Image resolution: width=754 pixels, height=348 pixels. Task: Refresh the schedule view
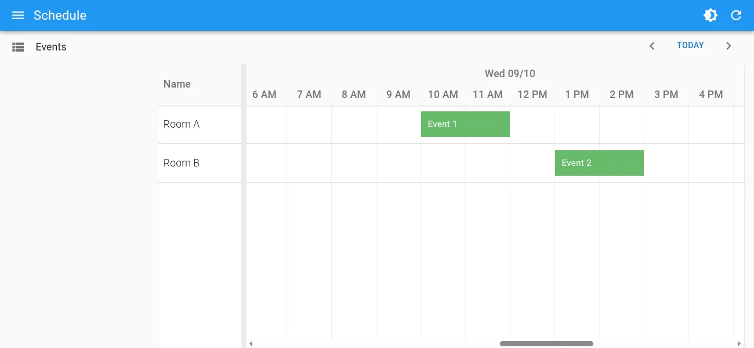click(x=736, y=15)
